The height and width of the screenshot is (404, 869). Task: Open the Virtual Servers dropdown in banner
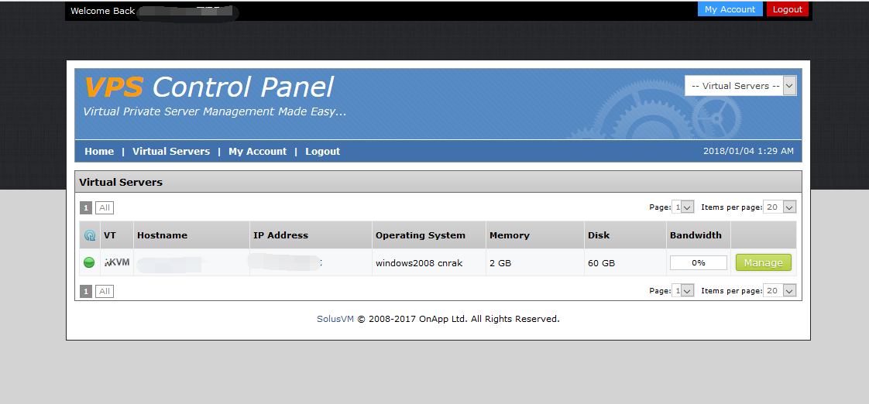(x=740, y=86)
